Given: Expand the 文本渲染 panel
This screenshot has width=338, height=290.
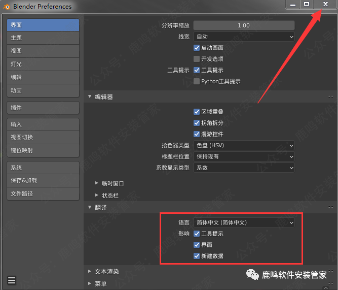Looking at the screenshot, I should pyautogui.click(x=90, y=272).
